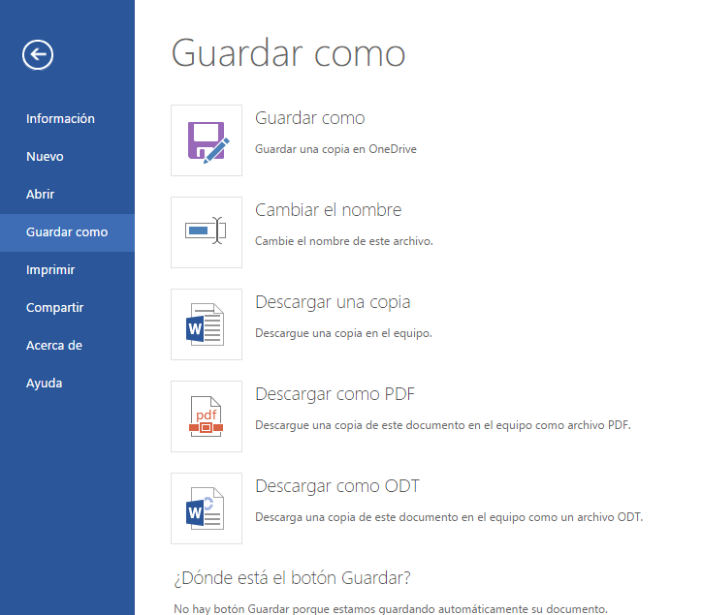Click the purple floppy disk Guardar como icon

(x=207, y=140)
